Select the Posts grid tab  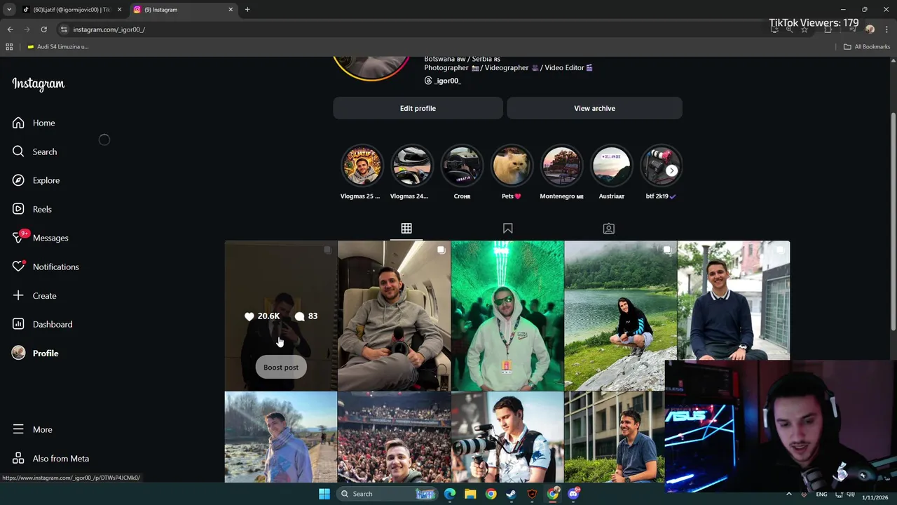tap(406, 229)
